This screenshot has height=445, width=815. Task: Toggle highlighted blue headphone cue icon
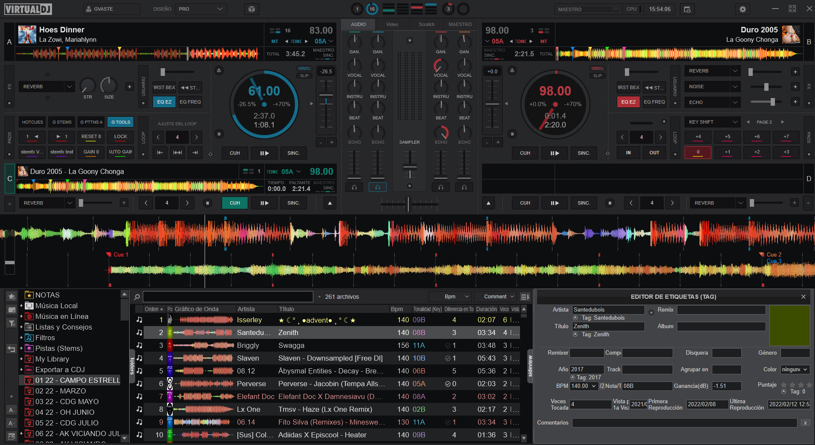point(378,187)
